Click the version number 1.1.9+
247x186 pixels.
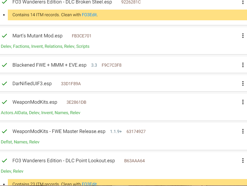coord(116,132)
